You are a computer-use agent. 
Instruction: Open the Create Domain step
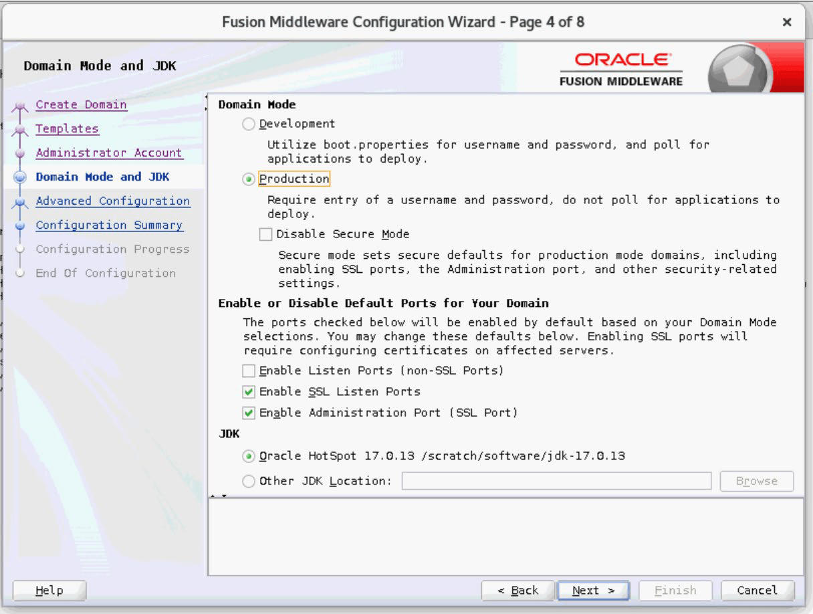coord(81,105)
